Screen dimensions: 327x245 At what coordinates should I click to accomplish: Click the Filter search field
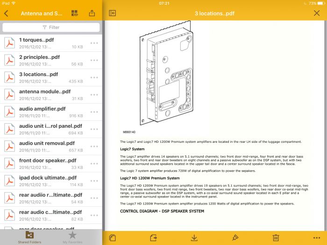coord(51,27)
